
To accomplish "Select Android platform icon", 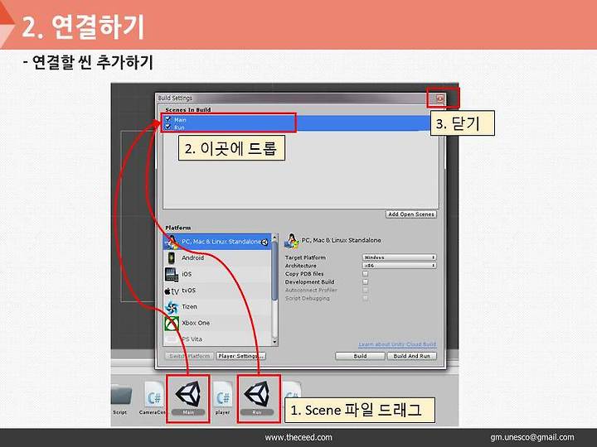I will (172, 258).
